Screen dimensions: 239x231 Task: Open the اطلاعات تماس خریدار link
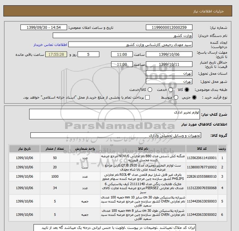pos(50,45)
